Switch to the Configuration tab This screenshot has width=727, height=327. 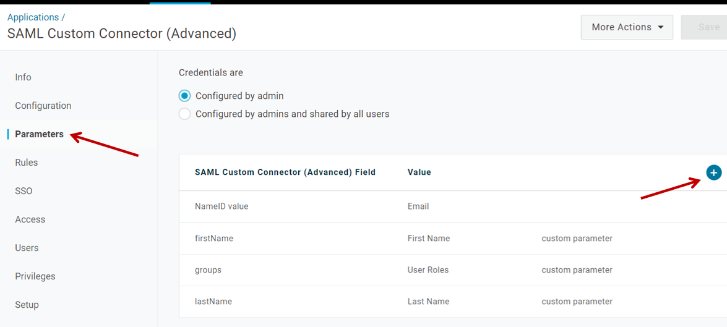click(x=43, y=106)
